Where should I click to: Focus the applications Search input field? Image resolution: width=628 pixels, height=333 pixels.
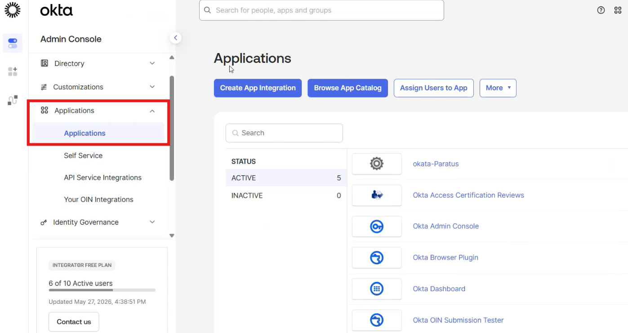284,133
